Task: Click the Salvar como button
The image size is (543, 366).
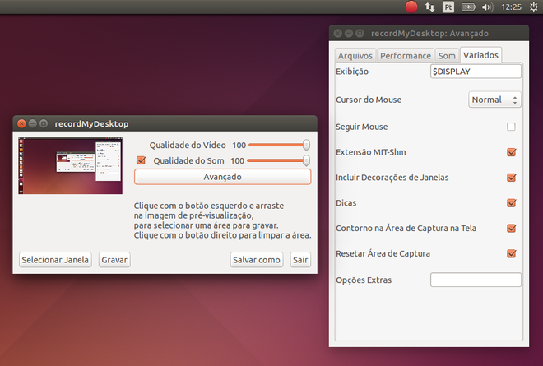Action: click(x=257, y=260)
